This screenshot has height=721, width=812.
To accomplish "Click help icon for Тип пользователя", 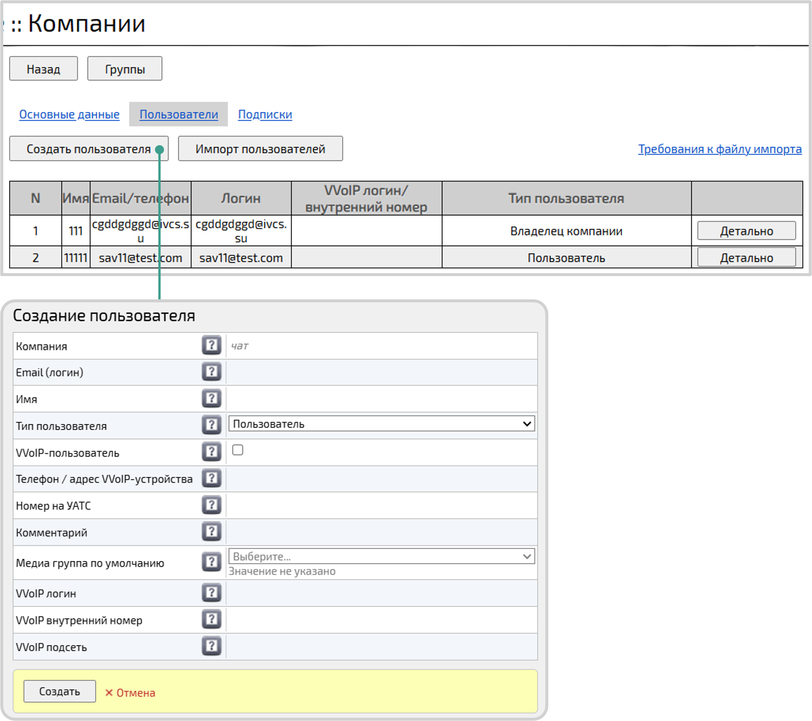I will (211, 425).
